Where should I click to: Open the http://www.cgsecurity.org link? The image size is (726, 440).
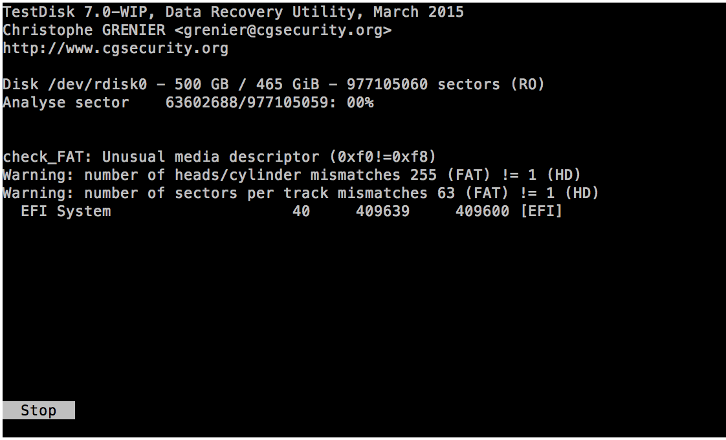115,49
